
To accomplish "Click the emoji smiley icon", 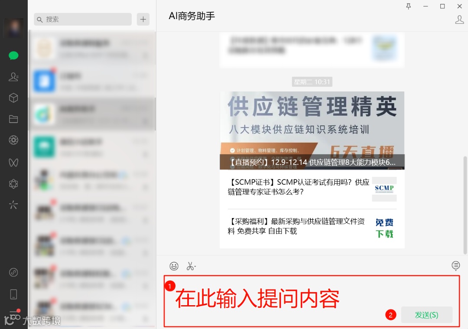I will [x=174, y=266].
